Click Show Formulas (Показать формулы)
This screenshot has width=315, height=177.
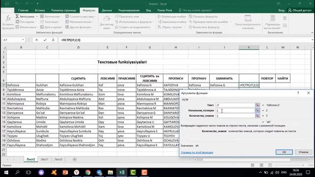tap(203, 16)
